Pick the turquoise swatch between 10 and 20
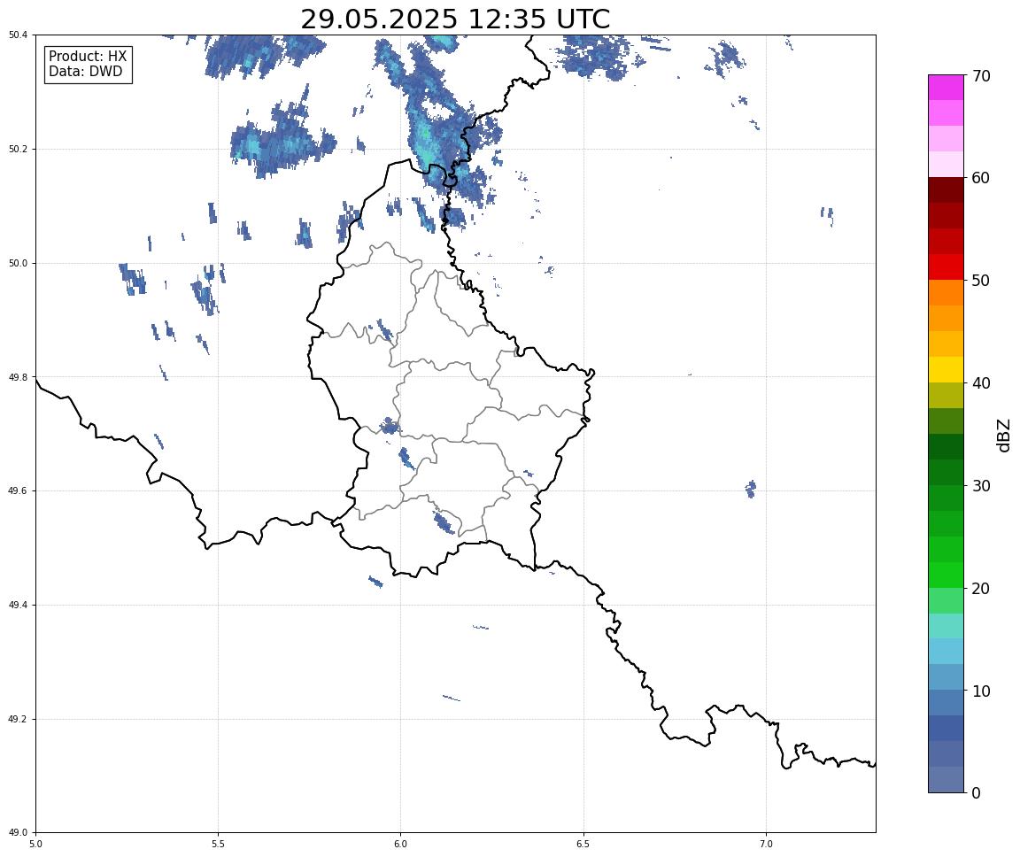This screenshot has height=857, width=1020. [x=946, y=626]
